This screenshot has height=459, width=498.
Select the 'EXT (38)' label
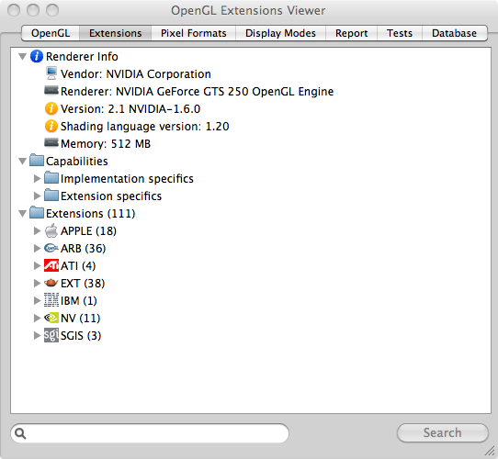83,284
